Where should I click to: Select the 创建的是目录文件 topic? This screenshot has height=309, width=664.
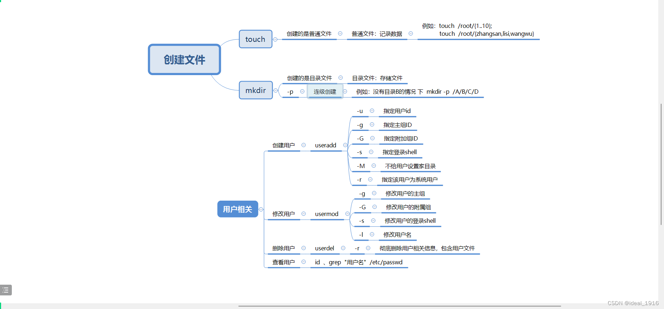coord(309,78)
